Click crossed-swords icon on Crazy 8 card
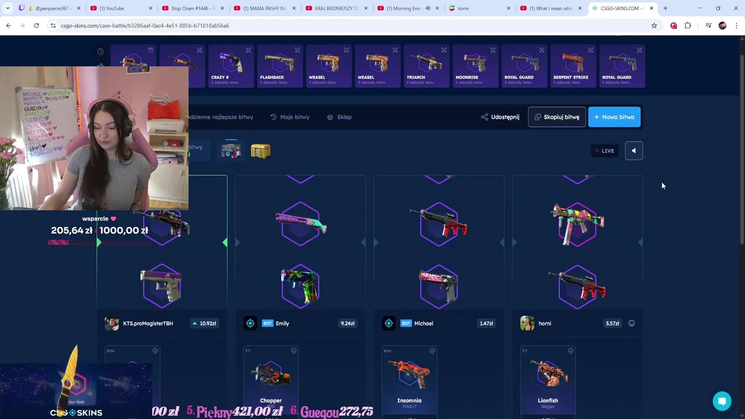Screen dimensions: 745x419 click(x=249, y=50)
